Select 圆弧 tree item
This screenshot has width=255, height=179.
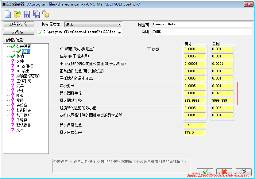[x=20, y=95]
